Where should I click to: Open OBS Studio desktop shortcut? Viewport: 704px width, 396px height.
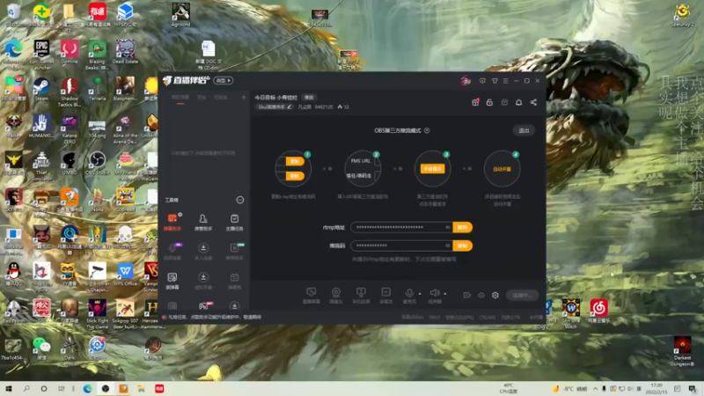point(97,163)
